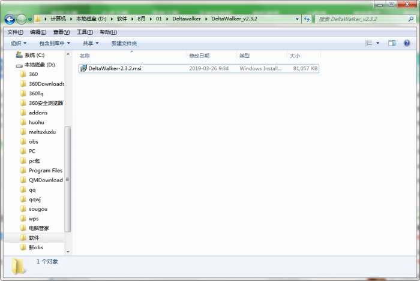This screenshot has width=420, height=281.
Task: Open the 工具(T) menu
Action: pos(85,32)
